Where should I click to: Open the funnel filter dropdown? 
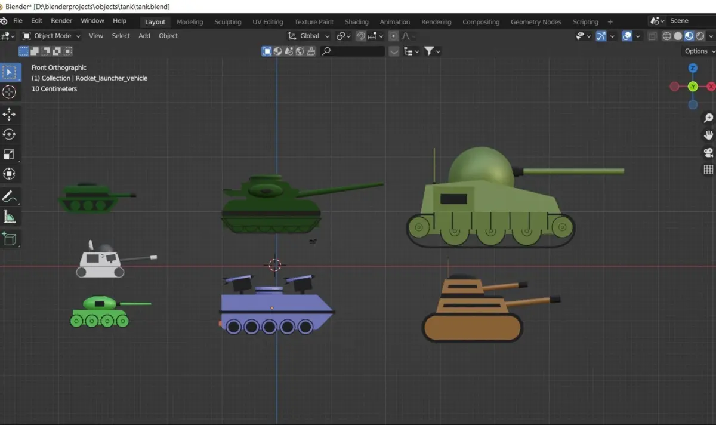432,51
